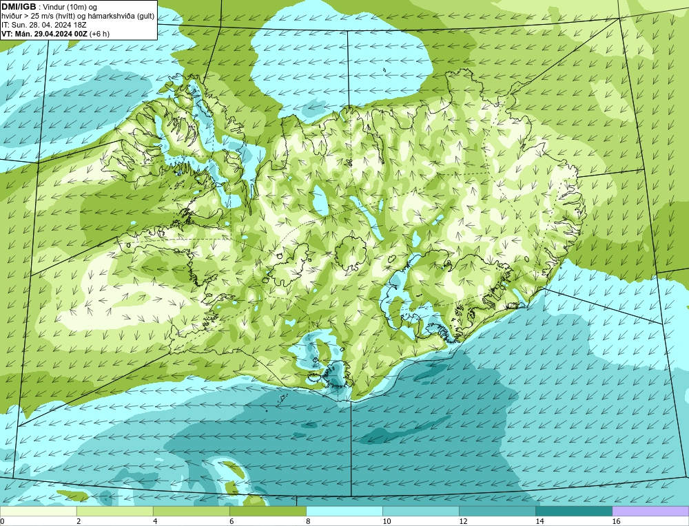Click the legend label '14'
This screenshot has width=689, height=526.
click(539, 521)
